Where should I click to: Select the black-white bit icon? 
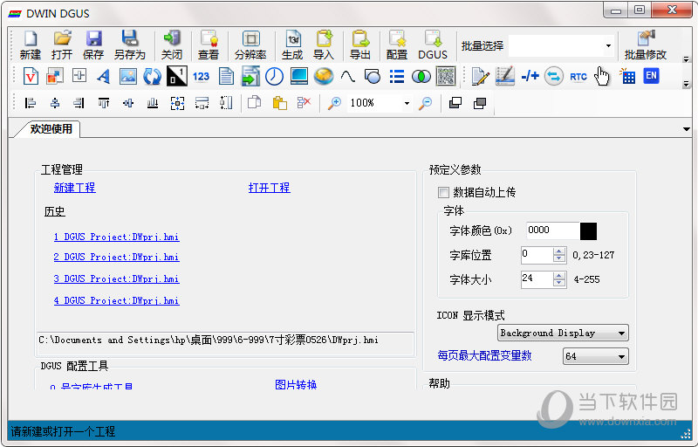(177, 77)
